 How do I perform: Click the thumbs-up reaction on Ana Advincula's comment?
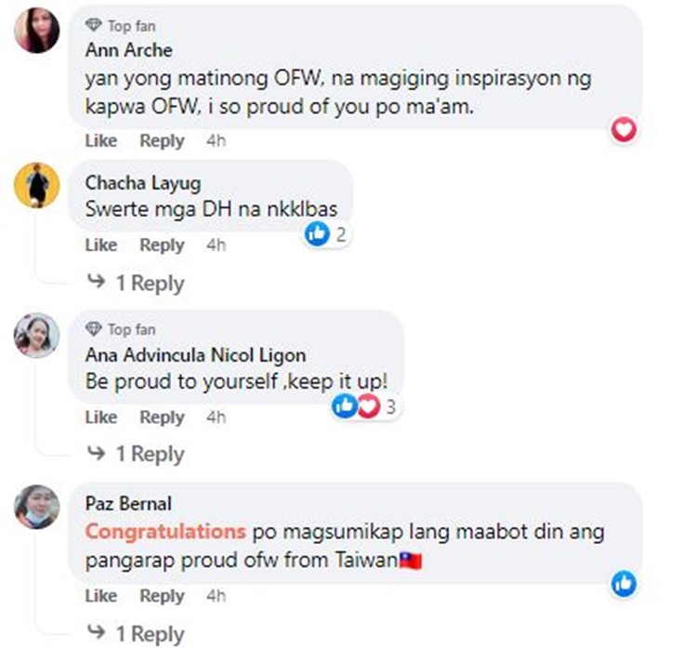click(x=345, y=405)
